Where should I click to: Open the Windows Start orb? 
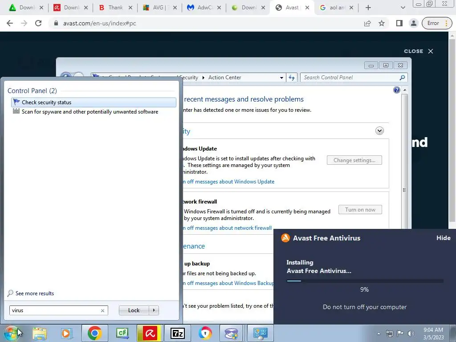[x=11, y=333]
